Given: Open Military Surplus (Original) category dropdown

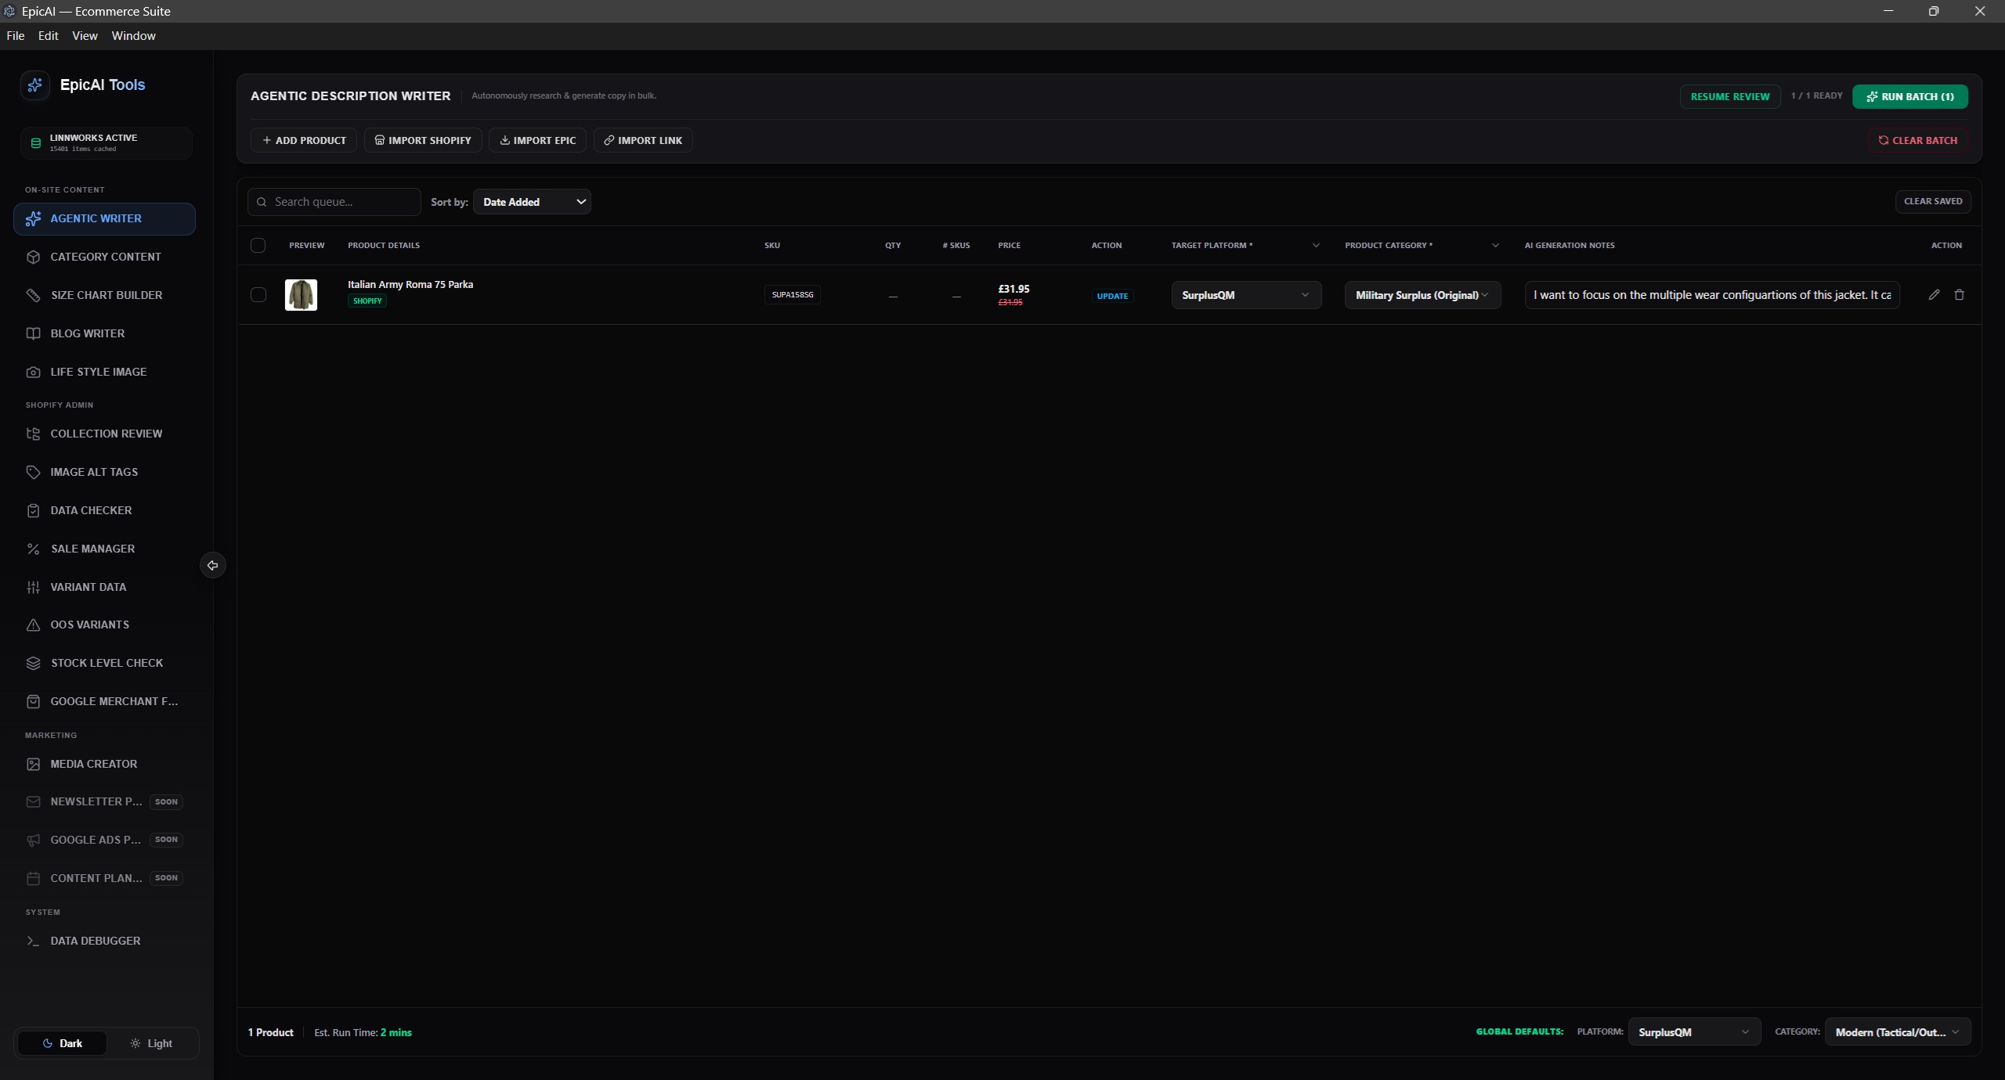Looking at the screenshot, I should pyautogui.click(x=1422, y=295).
